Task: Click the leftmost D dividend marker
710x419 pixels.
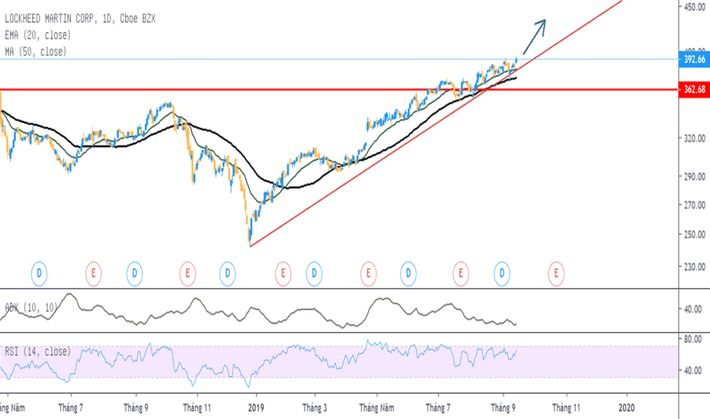Action: coord(39,273)
